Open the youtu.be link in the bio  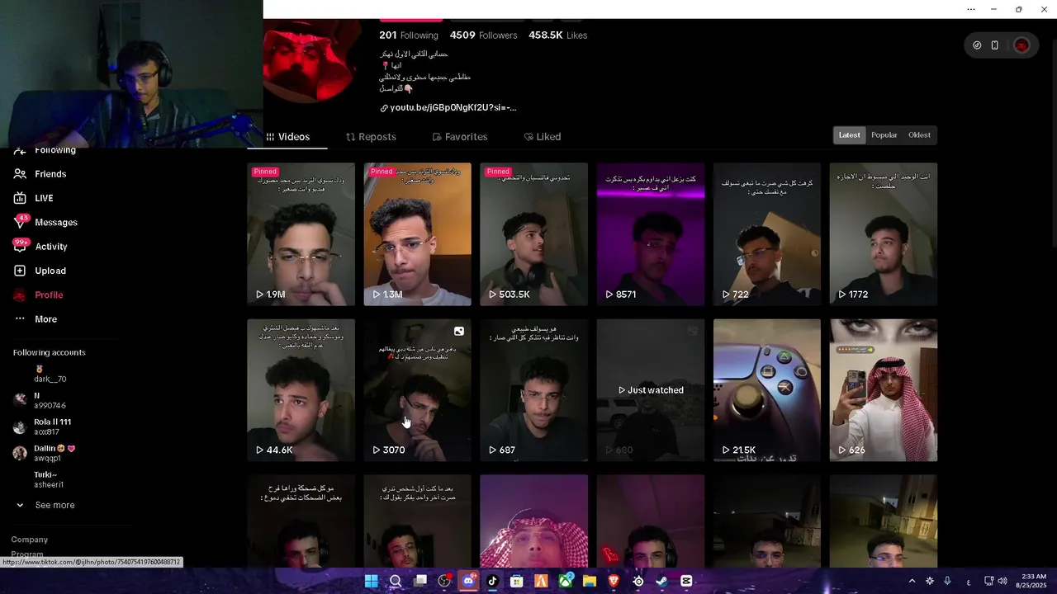tap(448, 107)
